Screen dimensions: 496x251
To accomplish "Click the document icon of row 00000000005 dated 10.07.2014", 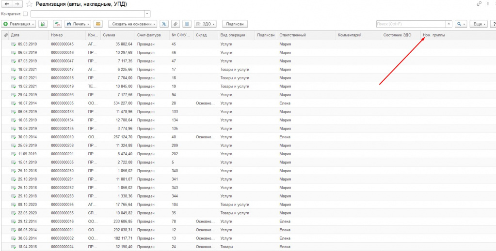I will tap(14, 103).
